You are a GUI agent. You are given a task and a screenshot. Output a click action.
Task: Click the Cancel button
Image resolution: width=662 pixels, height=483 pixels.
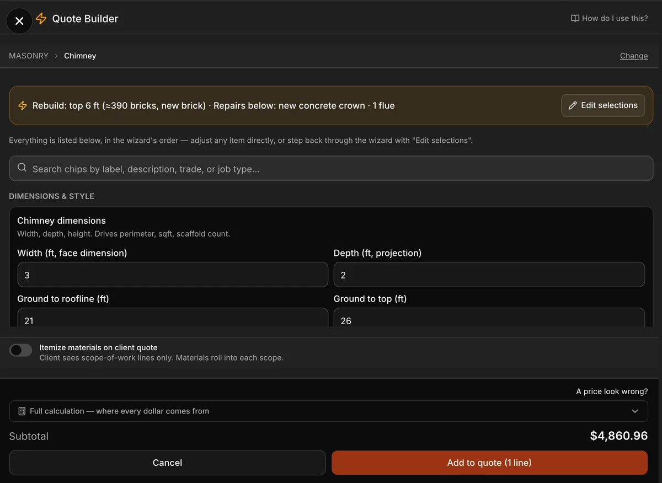click(167, 463)
